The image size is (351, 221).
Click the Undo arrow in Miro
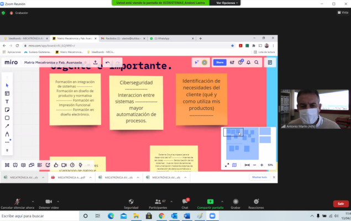pos(107,62)
